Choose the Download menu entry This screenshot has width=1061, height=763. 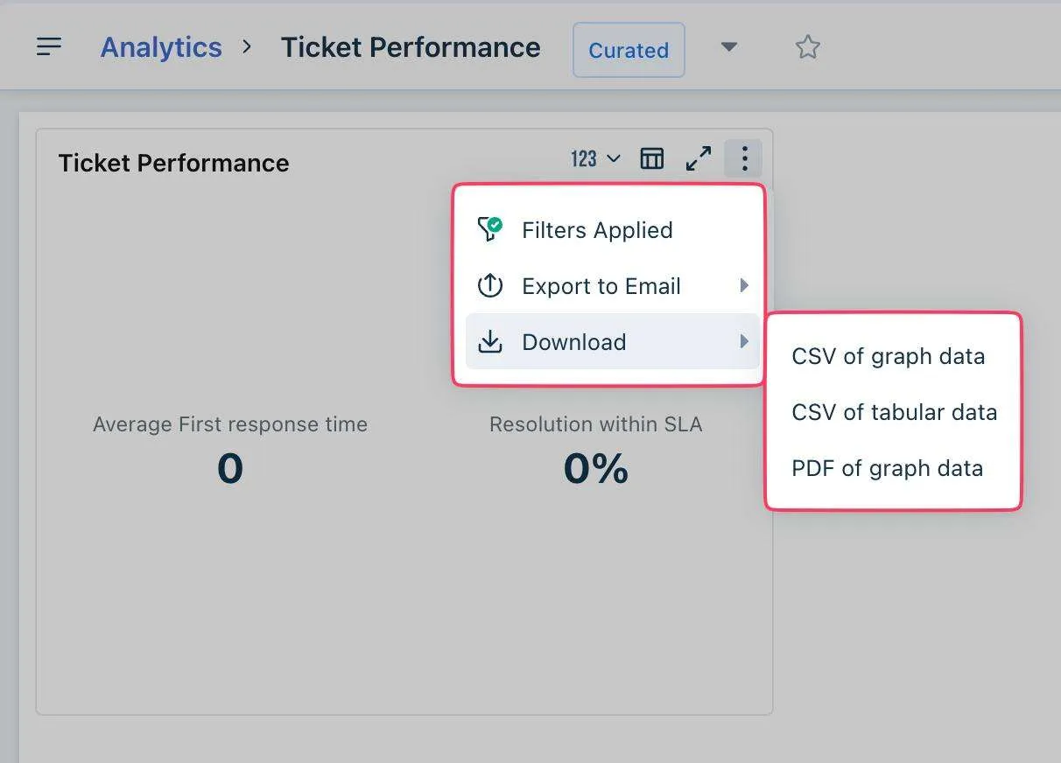612,342
